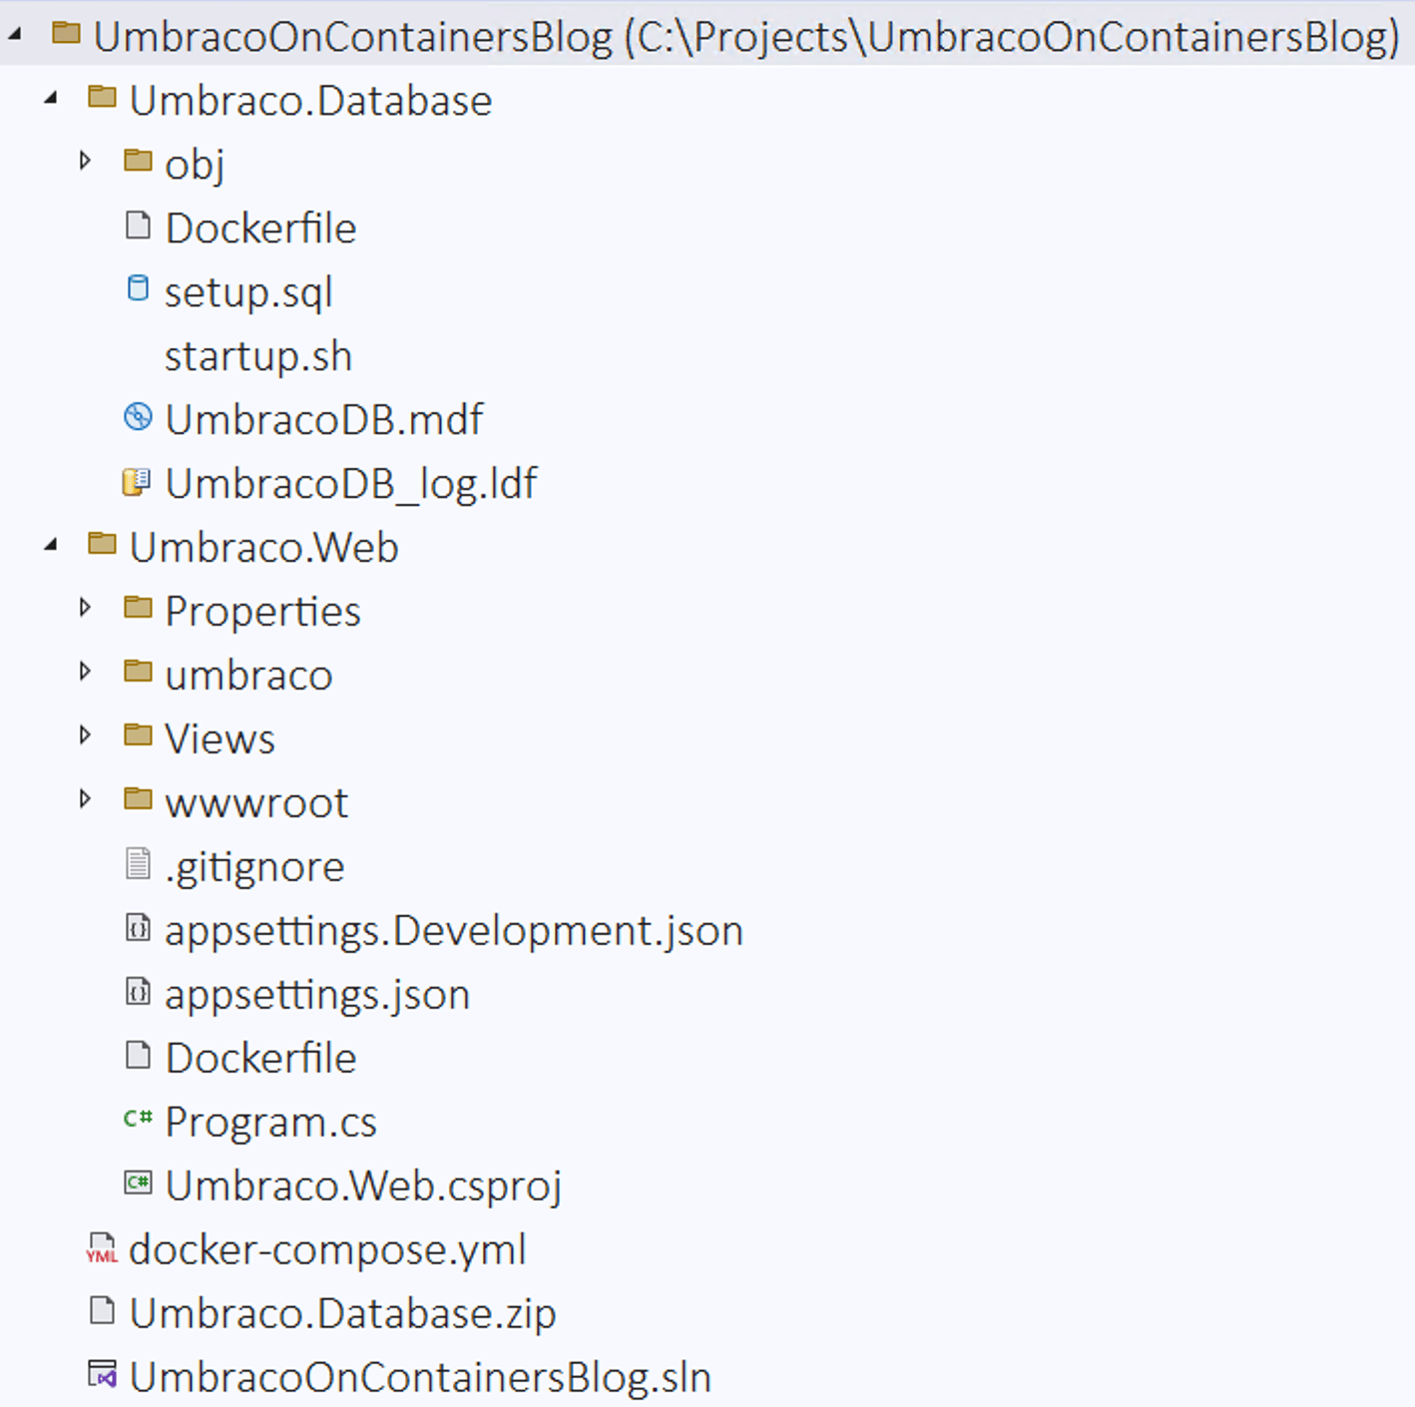Select the Dockerfile under Umbraco.Web
The height and width of the screenshot is (1407, 1415).
(x=260, y=1058)
